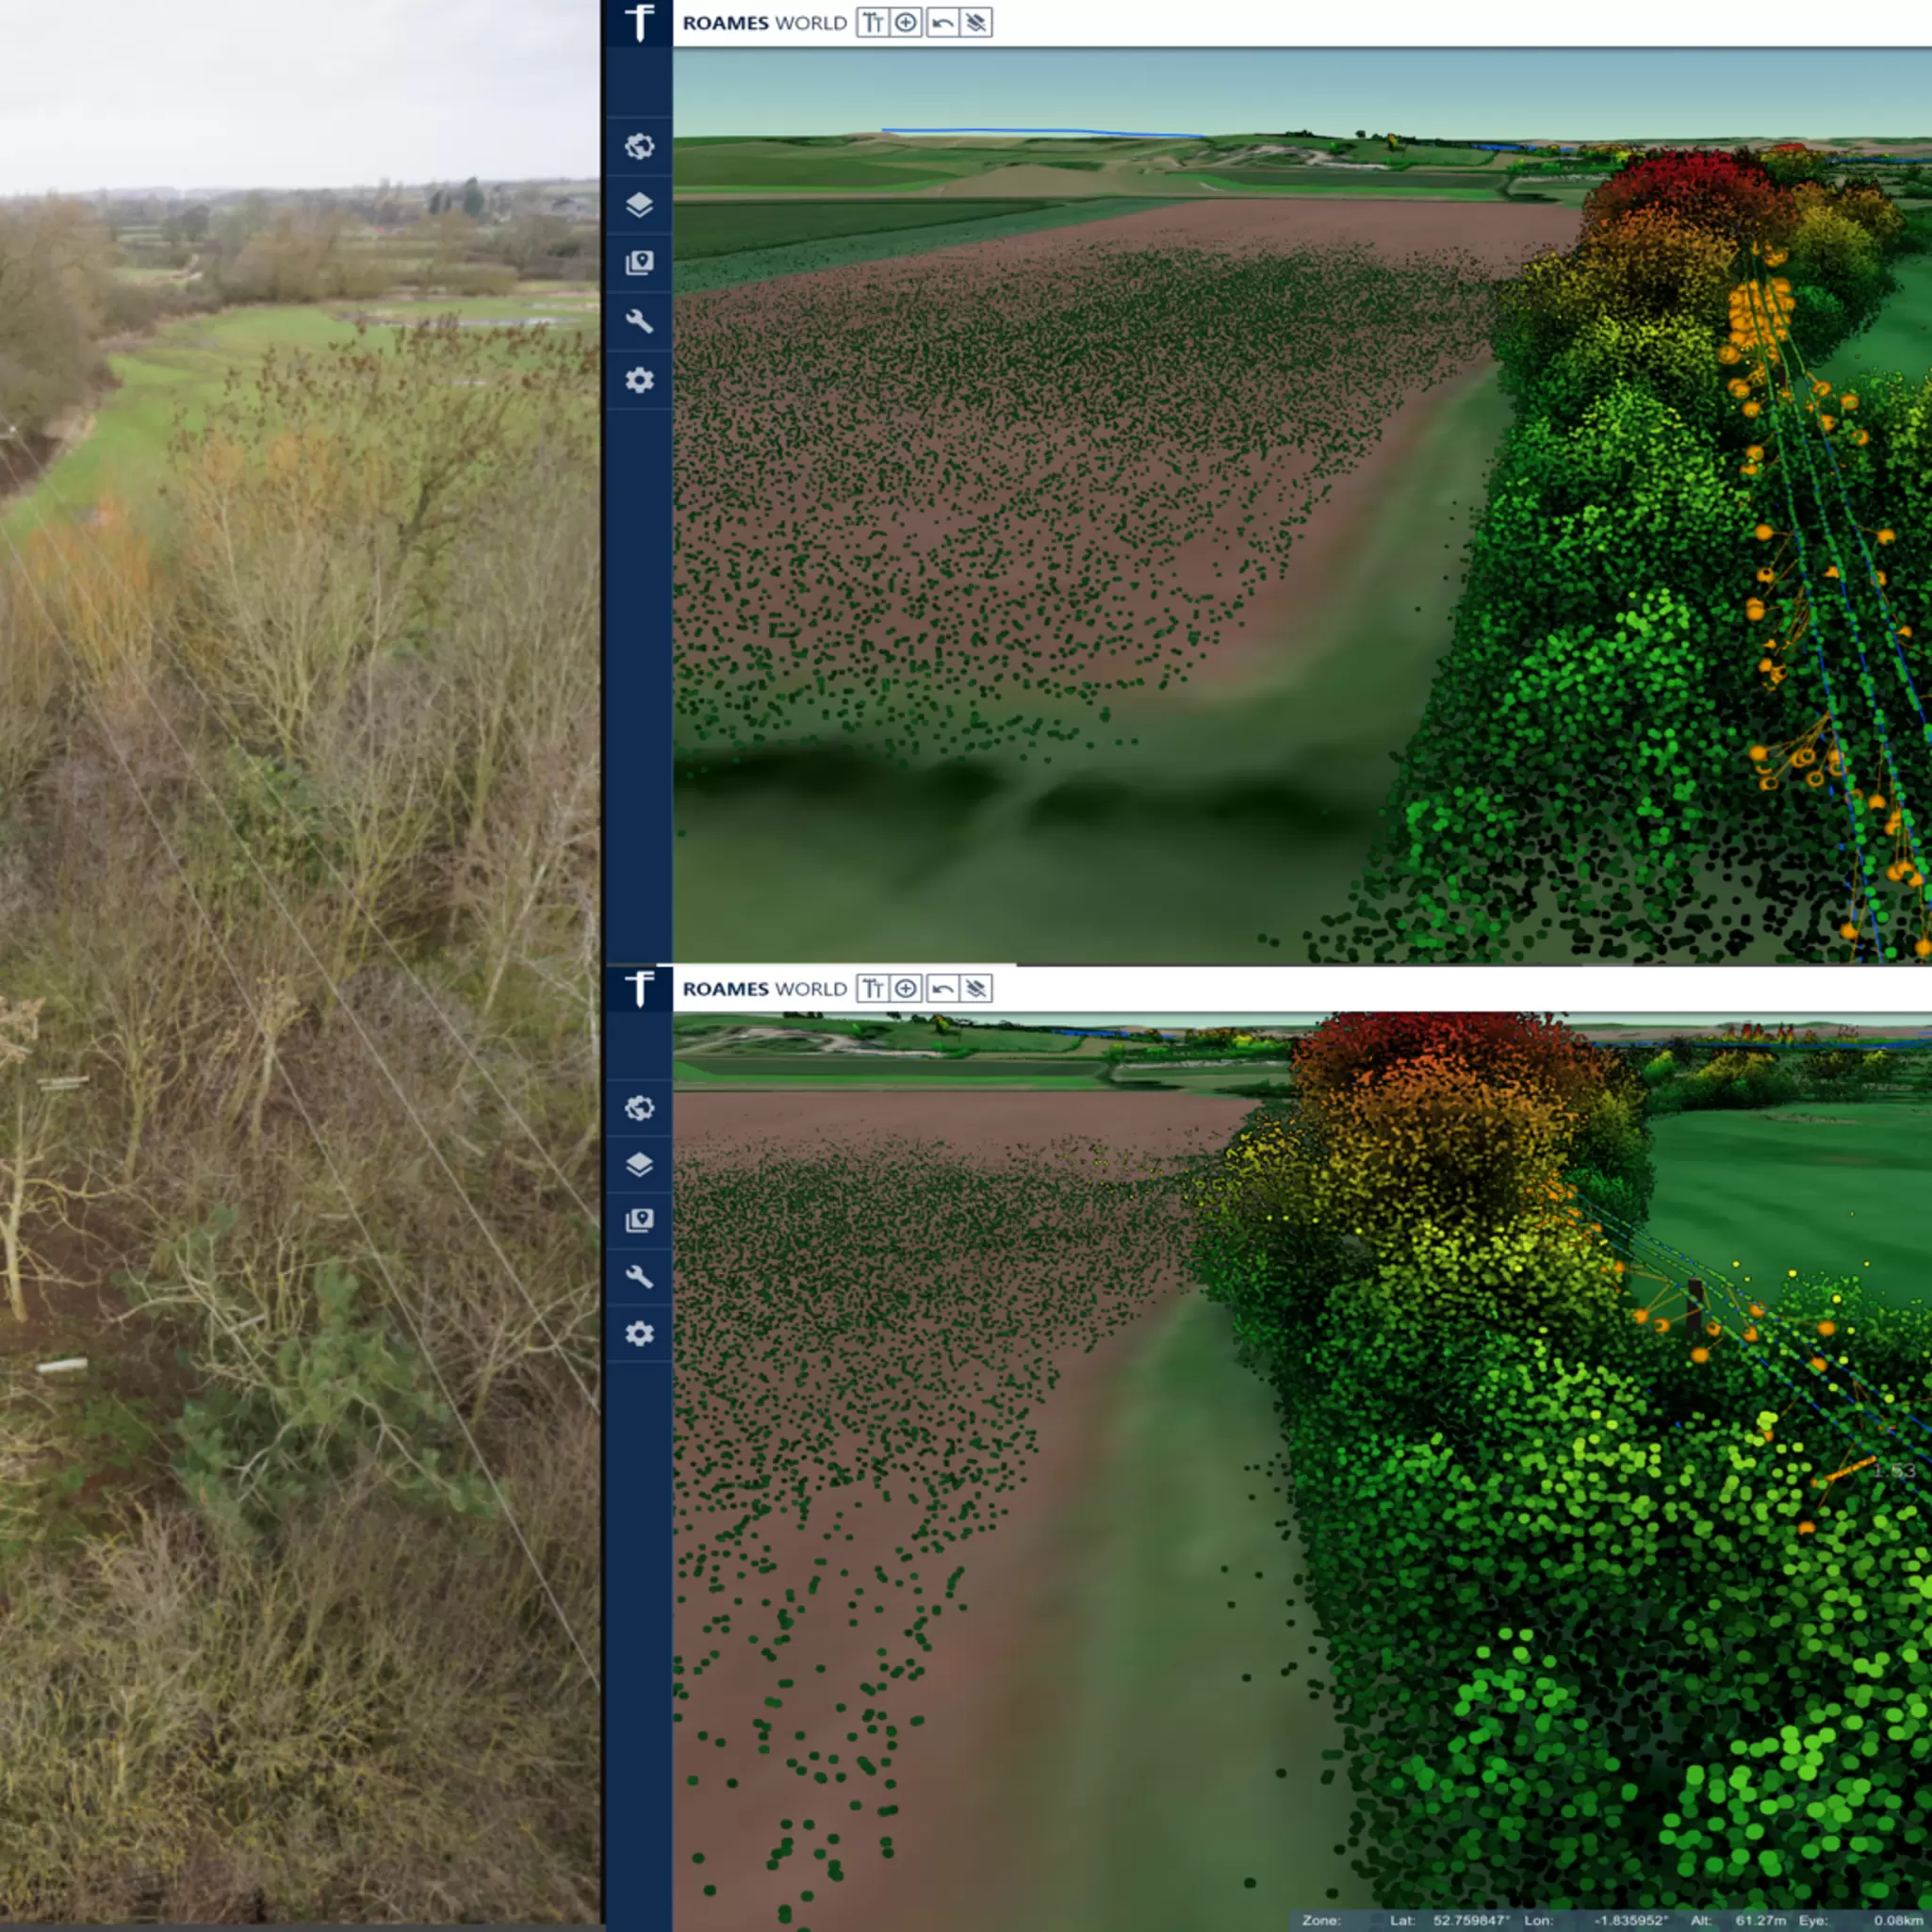1932x1932 pixels.
Task: Click the latitude value 52.759847° in the status bar
Action: pyautogui.click(x=1471, y=1921)
